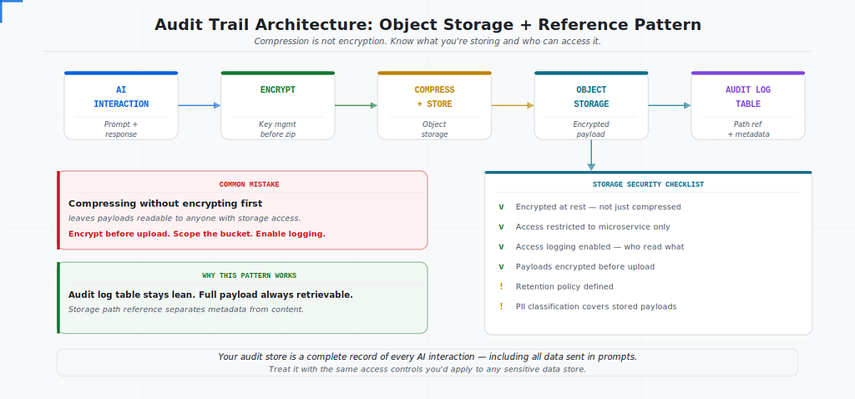Image resolution: width=855 pixels, height=399 pixels.
Task: Select the Object Storage box
Action: click(591, 105)
